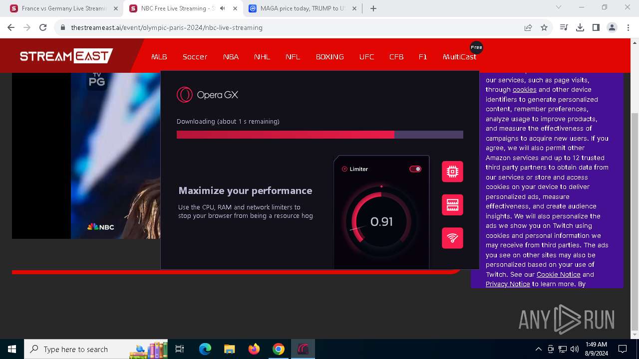Viewport: 639px width, 359px height.
Task: Open the UFC section
Action: (366, 57)
